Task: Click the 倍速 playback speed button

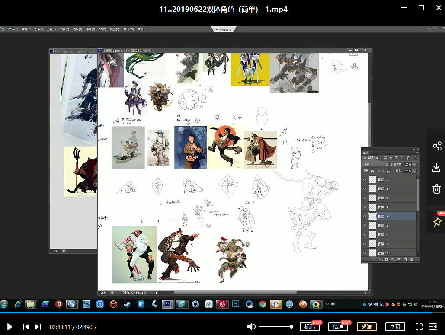Action: 338,327
